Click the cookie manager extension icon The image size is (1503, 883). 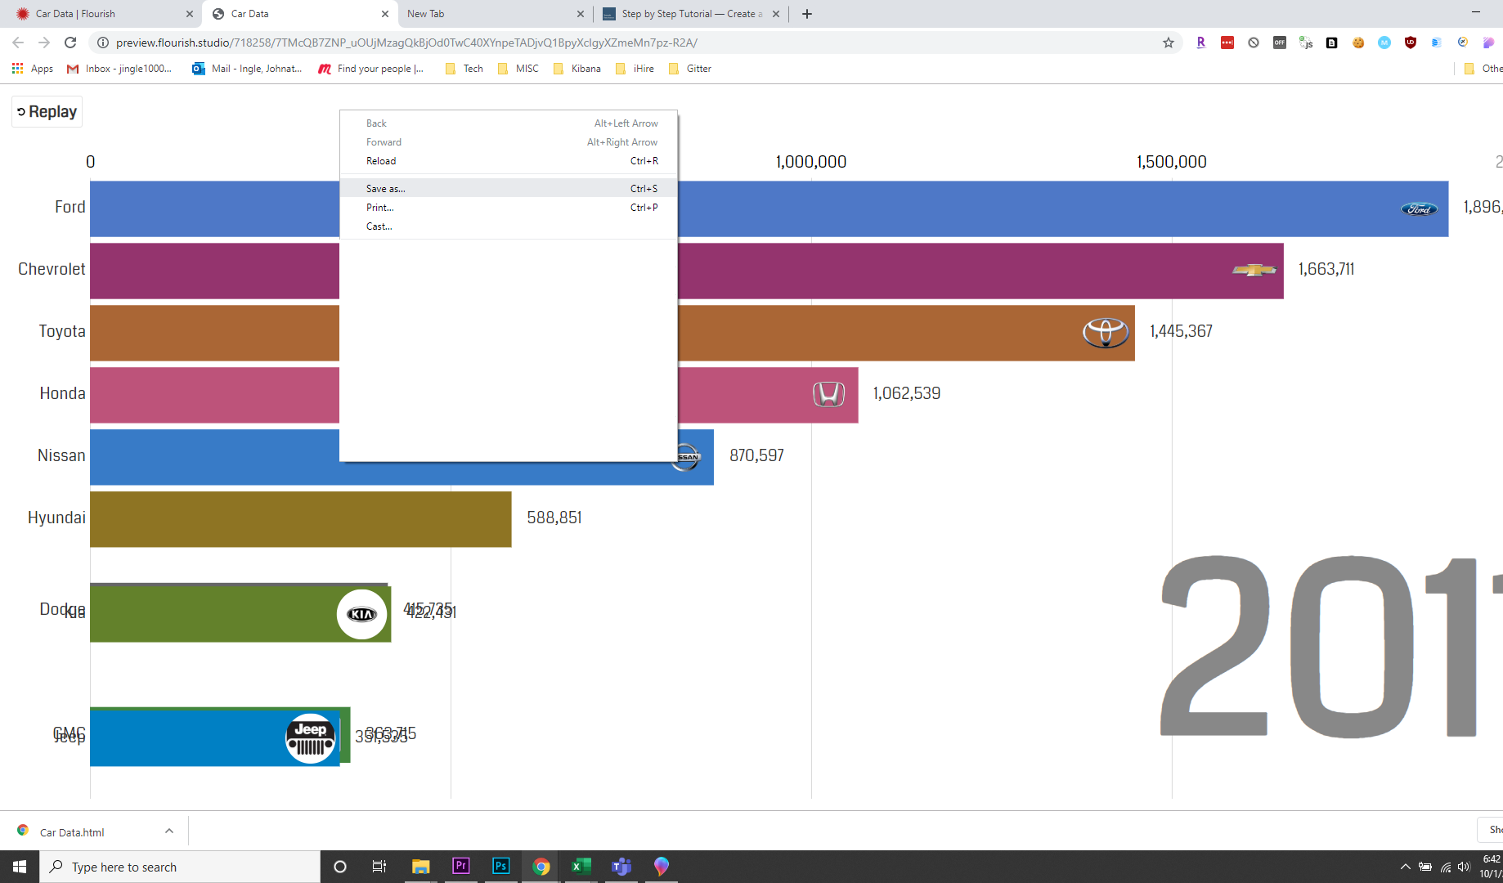[x=1359, y=43]
